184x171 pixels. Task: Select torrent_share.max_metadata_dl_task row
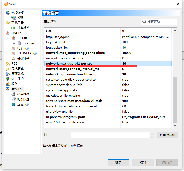pyautogui.click(x=108, y=101)
